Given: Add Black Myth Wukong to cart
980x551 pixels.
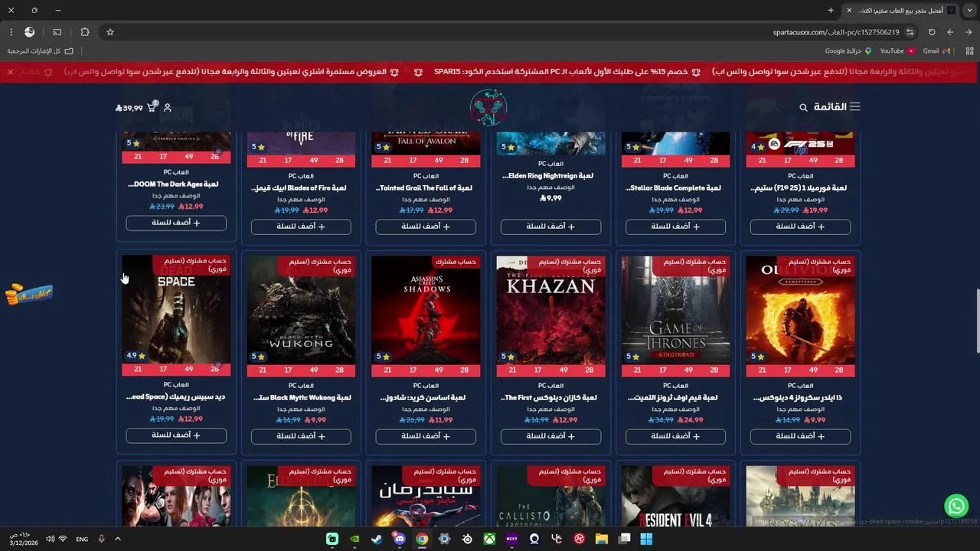Looking at the screenshot, I should click(301, 436).
